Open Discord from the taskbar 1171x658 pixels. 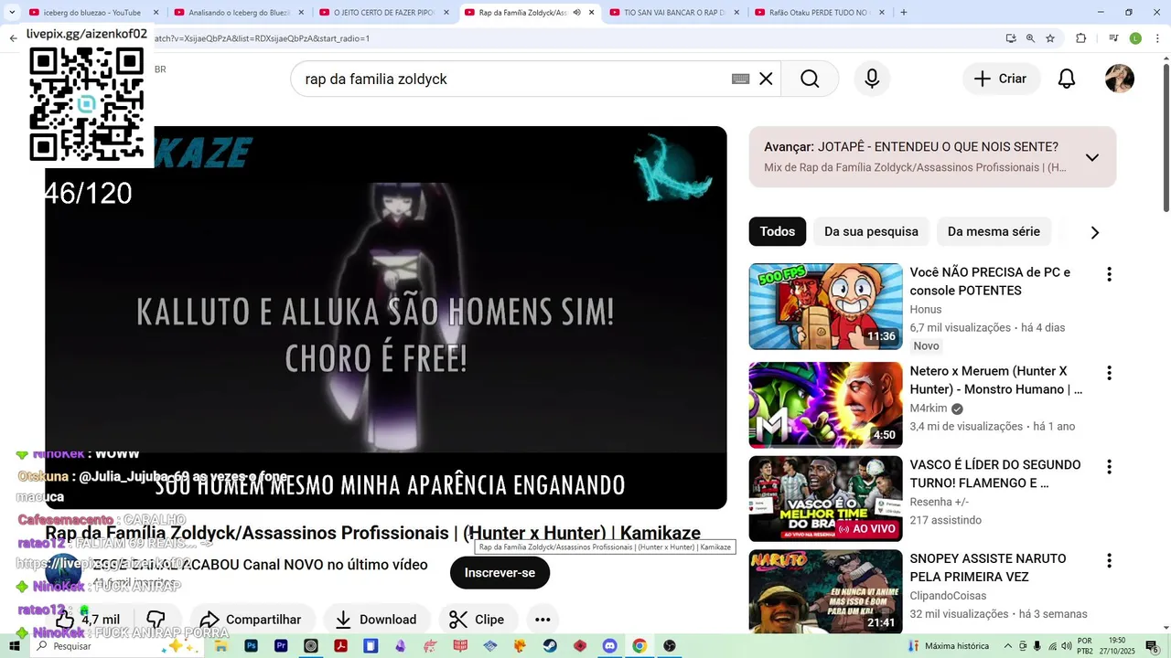click(x=609, y=646)
